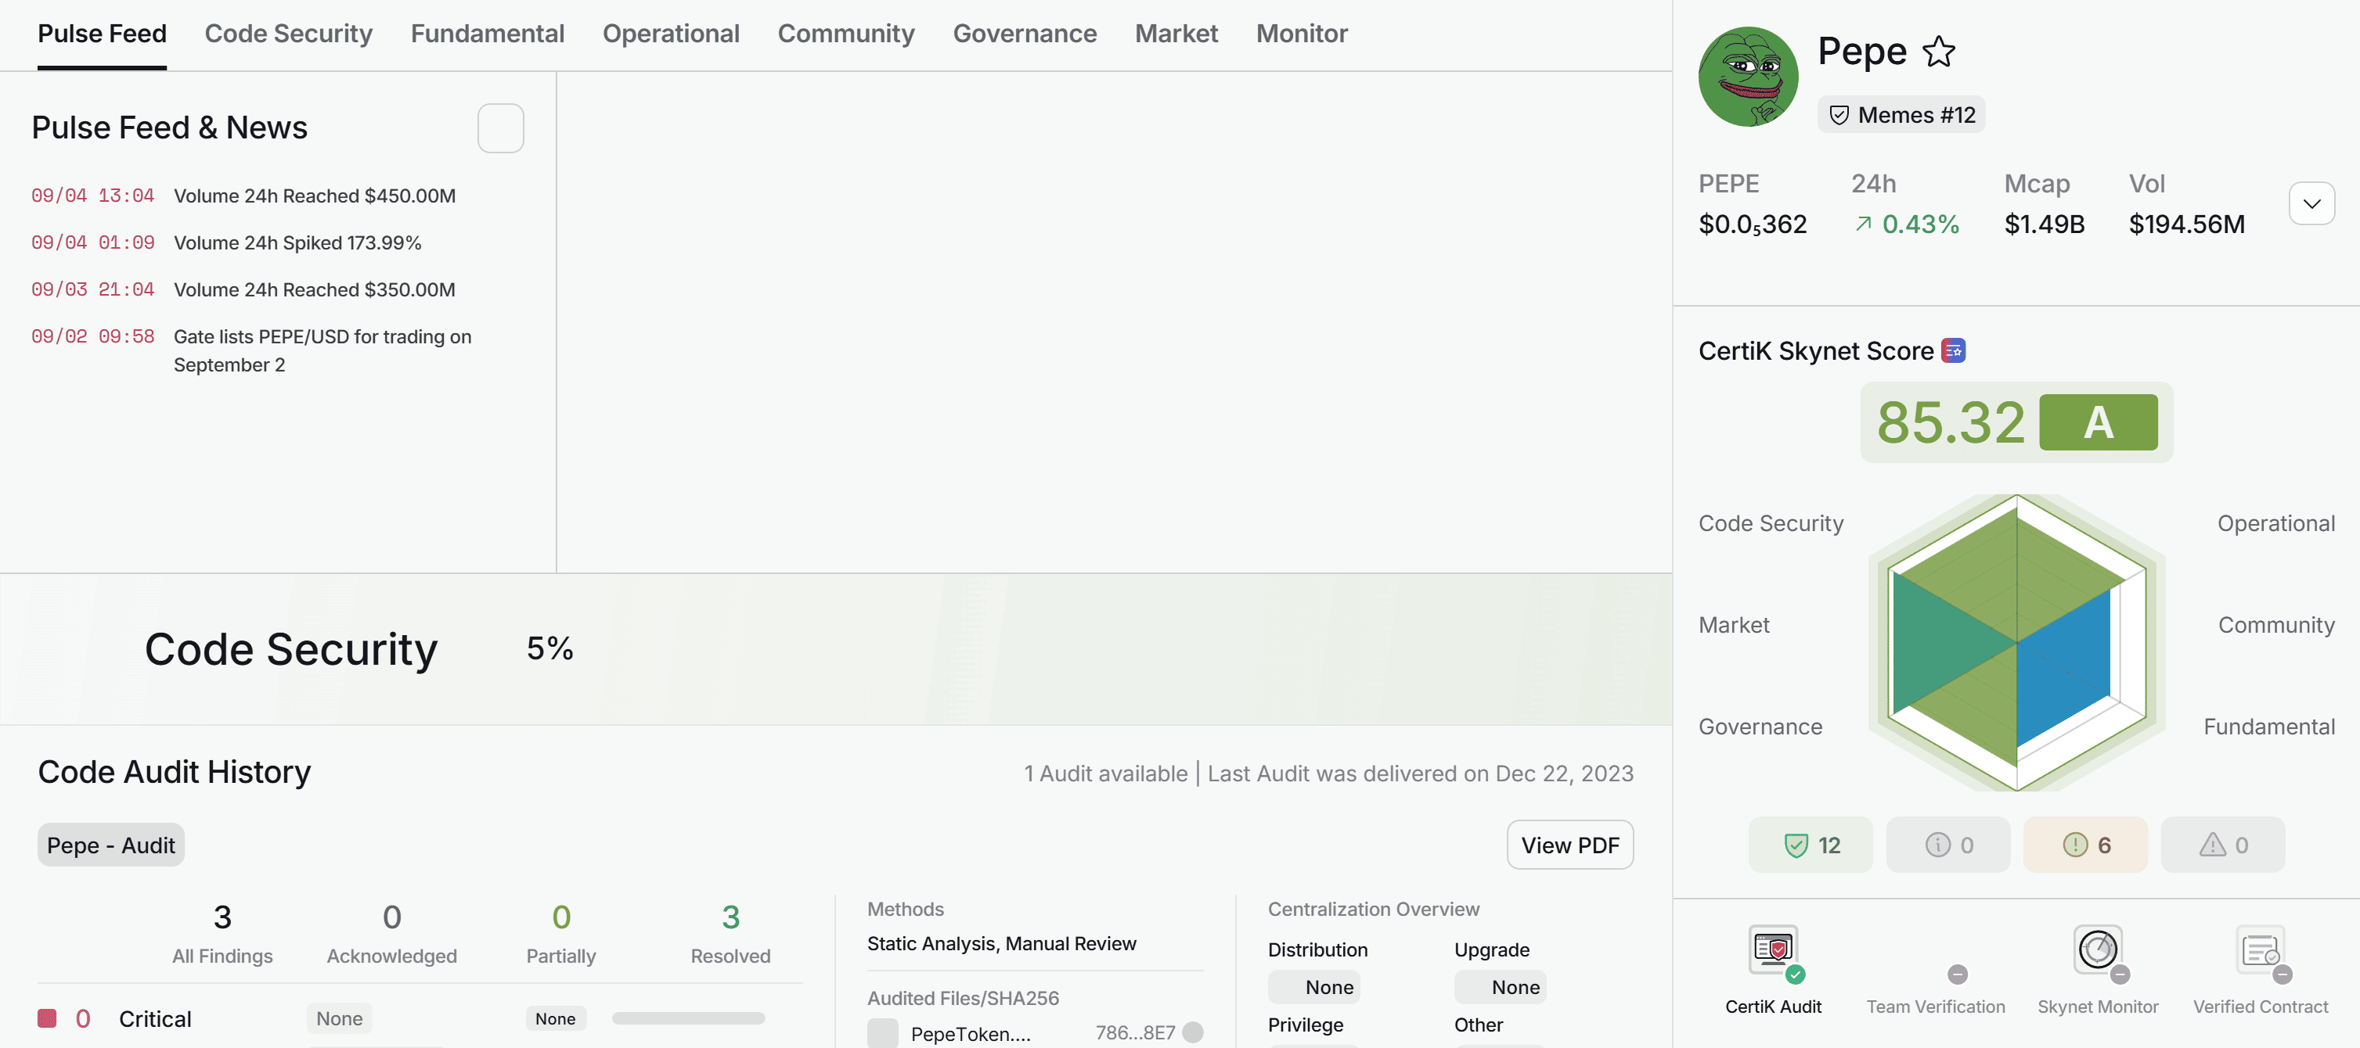Star Pepe as a favorite

point(1939,52)
